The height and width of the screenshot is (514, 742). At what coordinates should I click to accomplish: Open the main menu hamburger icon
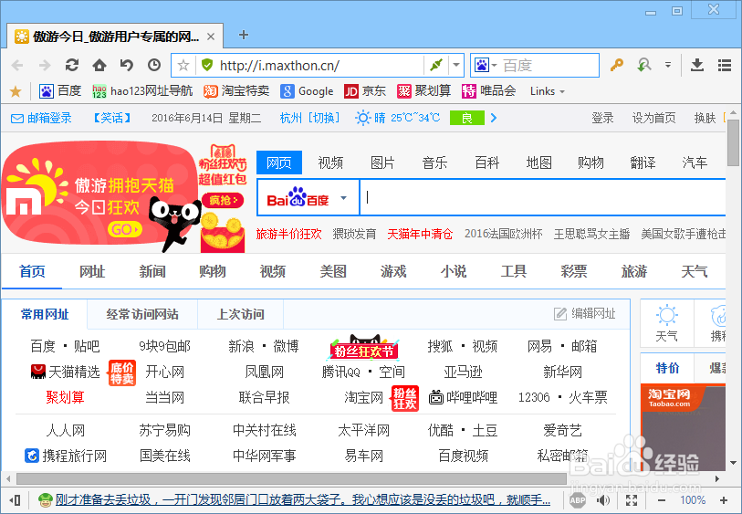[725, 65]
